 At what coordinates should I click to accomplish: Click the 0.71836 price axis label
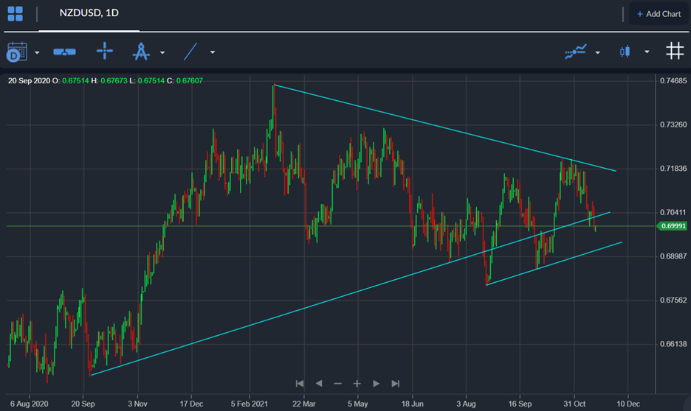click(673, 169)
